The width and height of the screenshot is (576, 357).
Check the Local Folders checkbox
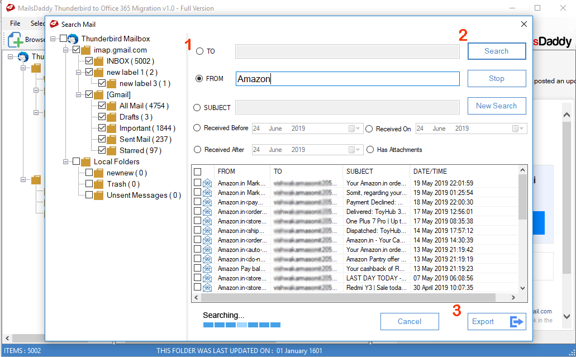pyautogui.click(x=76, y=161)
